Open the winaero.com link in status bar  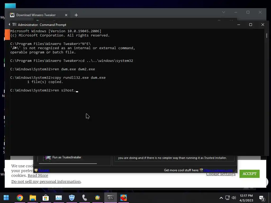(x=218, y=170)
